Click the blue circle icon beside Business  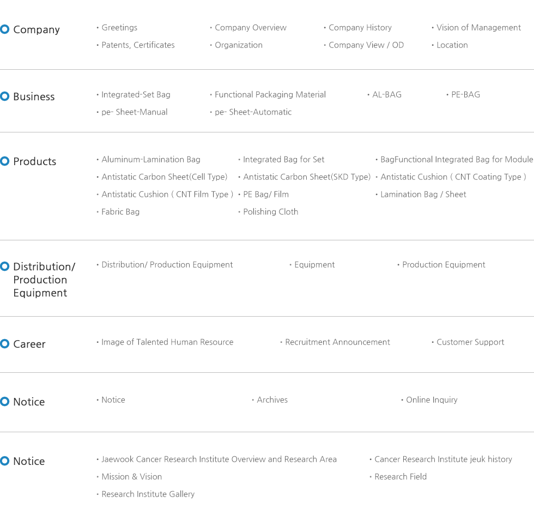click(x=5, y=96)
